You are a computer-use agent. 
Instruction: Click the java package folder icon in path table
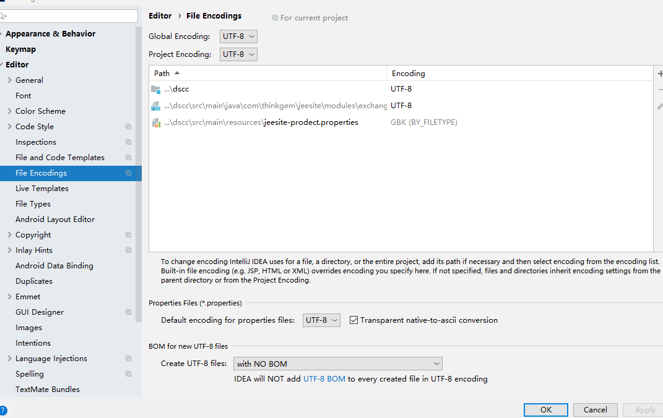point(155,106)
